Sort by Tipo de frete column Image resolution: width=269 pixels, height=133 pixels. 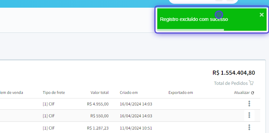(x=54, y=93)
